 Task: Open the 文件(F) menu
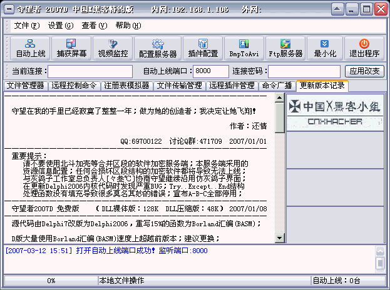pyautogui.click(x=26, y=26)
